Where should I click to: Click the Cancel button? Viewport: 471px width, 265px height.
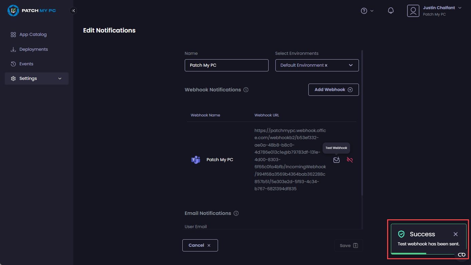click(200, 245)
